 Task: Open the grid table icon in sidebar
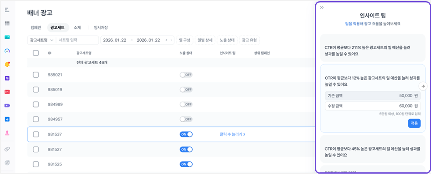(7, 23)
